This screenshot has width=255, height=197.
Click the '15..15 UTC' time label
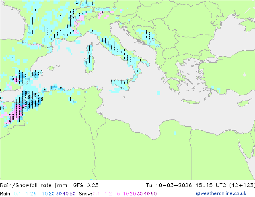pos(211,185)
